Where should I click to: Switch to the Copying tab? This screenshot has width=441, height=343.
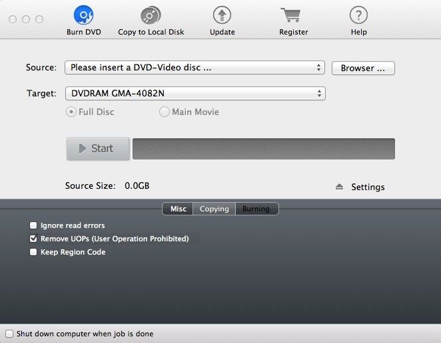pyautogui.click(x=214, y=209)
